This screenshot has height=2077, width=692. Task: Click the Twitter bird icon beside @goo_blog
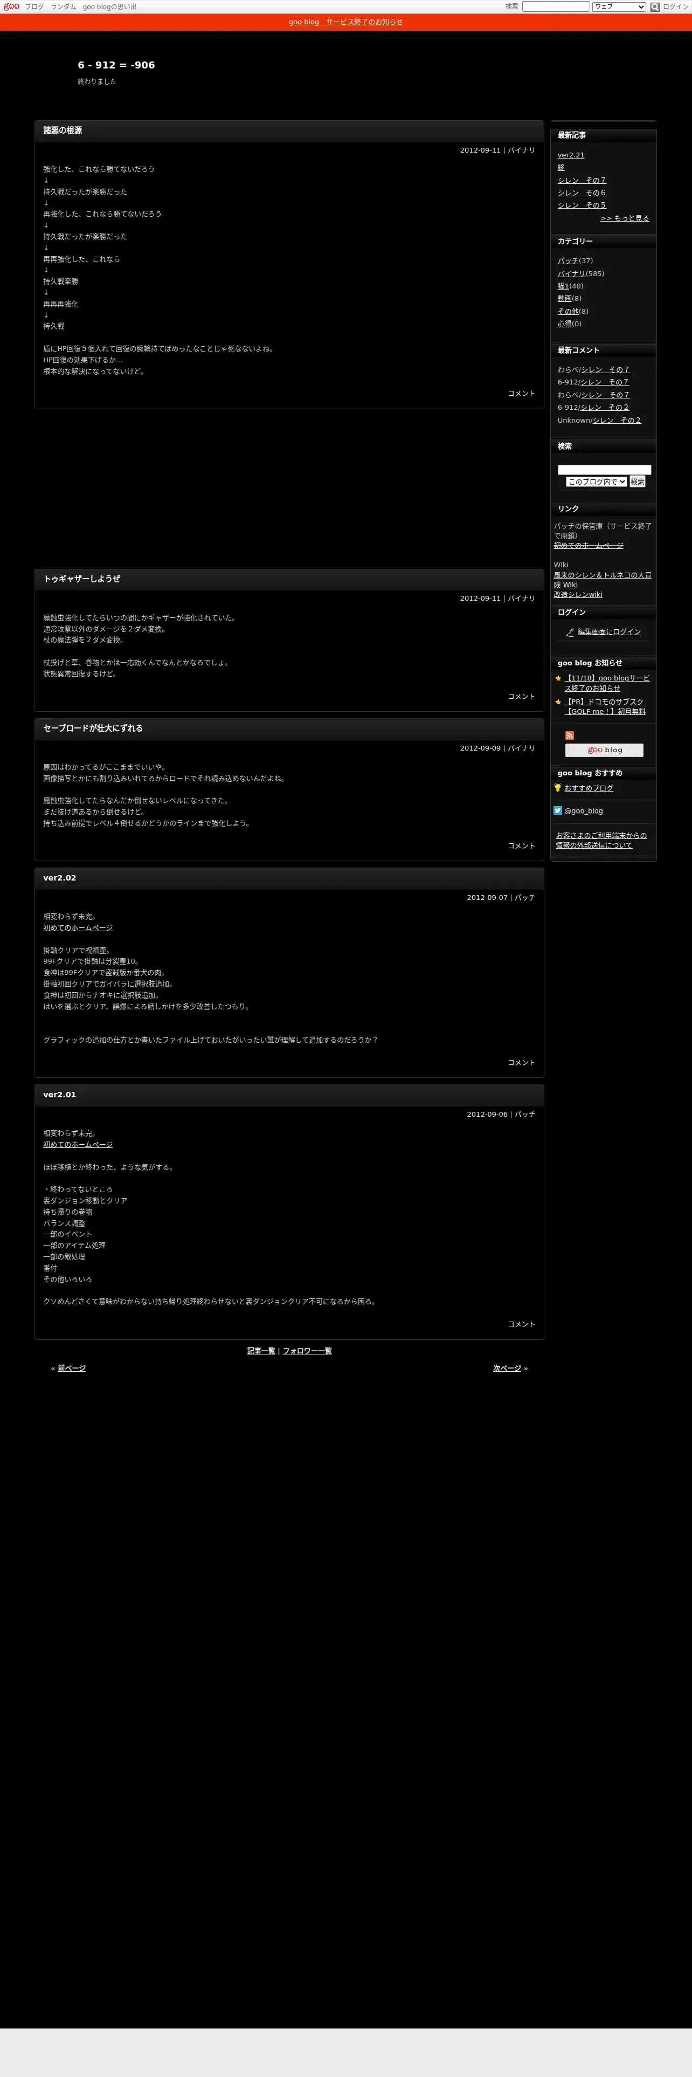pyautogui.click(x=557, y=810)
